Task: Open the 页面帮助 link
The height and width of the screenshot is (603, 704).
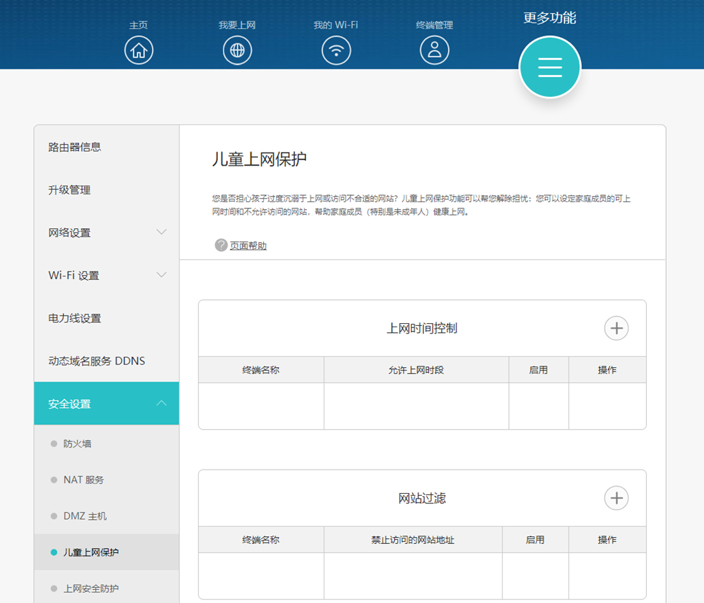Action: 248,246
